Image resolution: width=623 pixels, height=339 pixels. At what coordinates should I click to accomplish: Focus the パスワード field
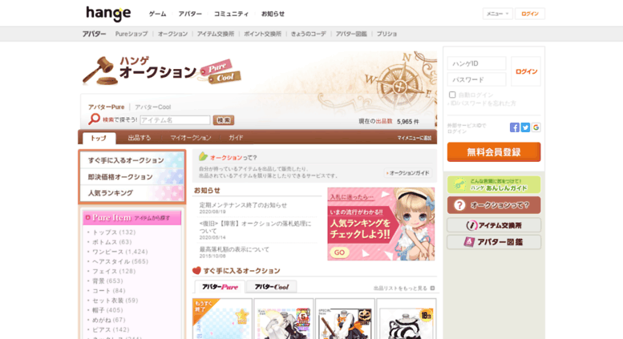477,79
